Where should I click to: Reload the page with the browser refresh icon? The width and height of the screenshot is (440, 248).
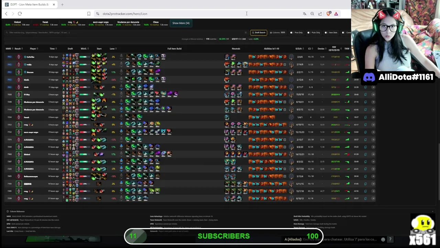pyautogui.click(x=20, y=14)
